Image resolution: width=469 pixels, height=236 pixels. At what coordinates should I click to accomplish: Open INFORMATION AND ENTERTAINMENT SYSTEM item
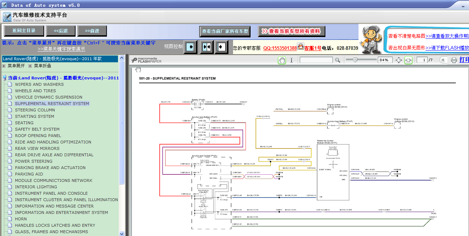point(61,213)
